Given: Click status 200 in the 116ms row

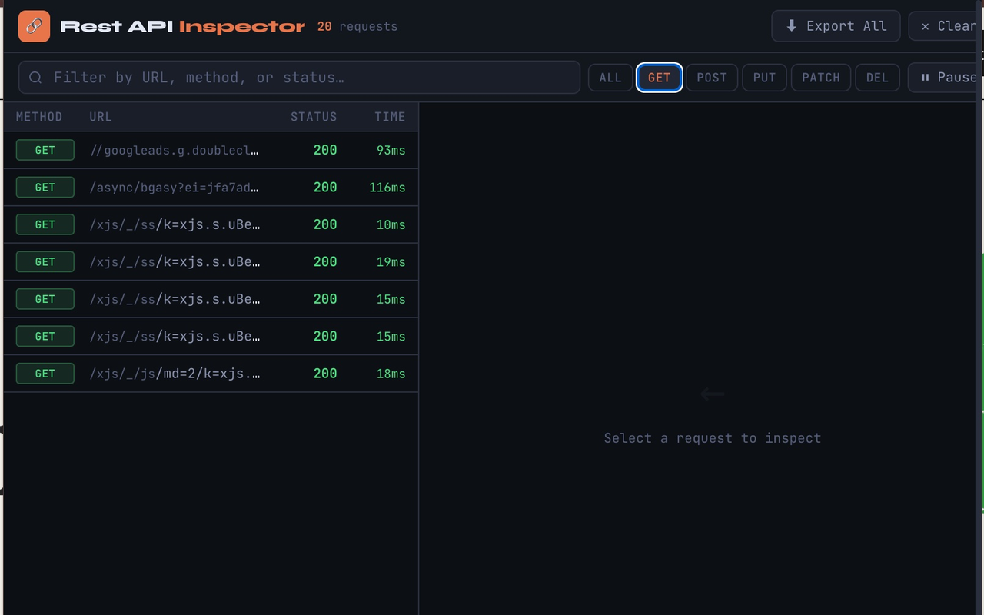Looking at the screenshot, I should click(325, 188).
